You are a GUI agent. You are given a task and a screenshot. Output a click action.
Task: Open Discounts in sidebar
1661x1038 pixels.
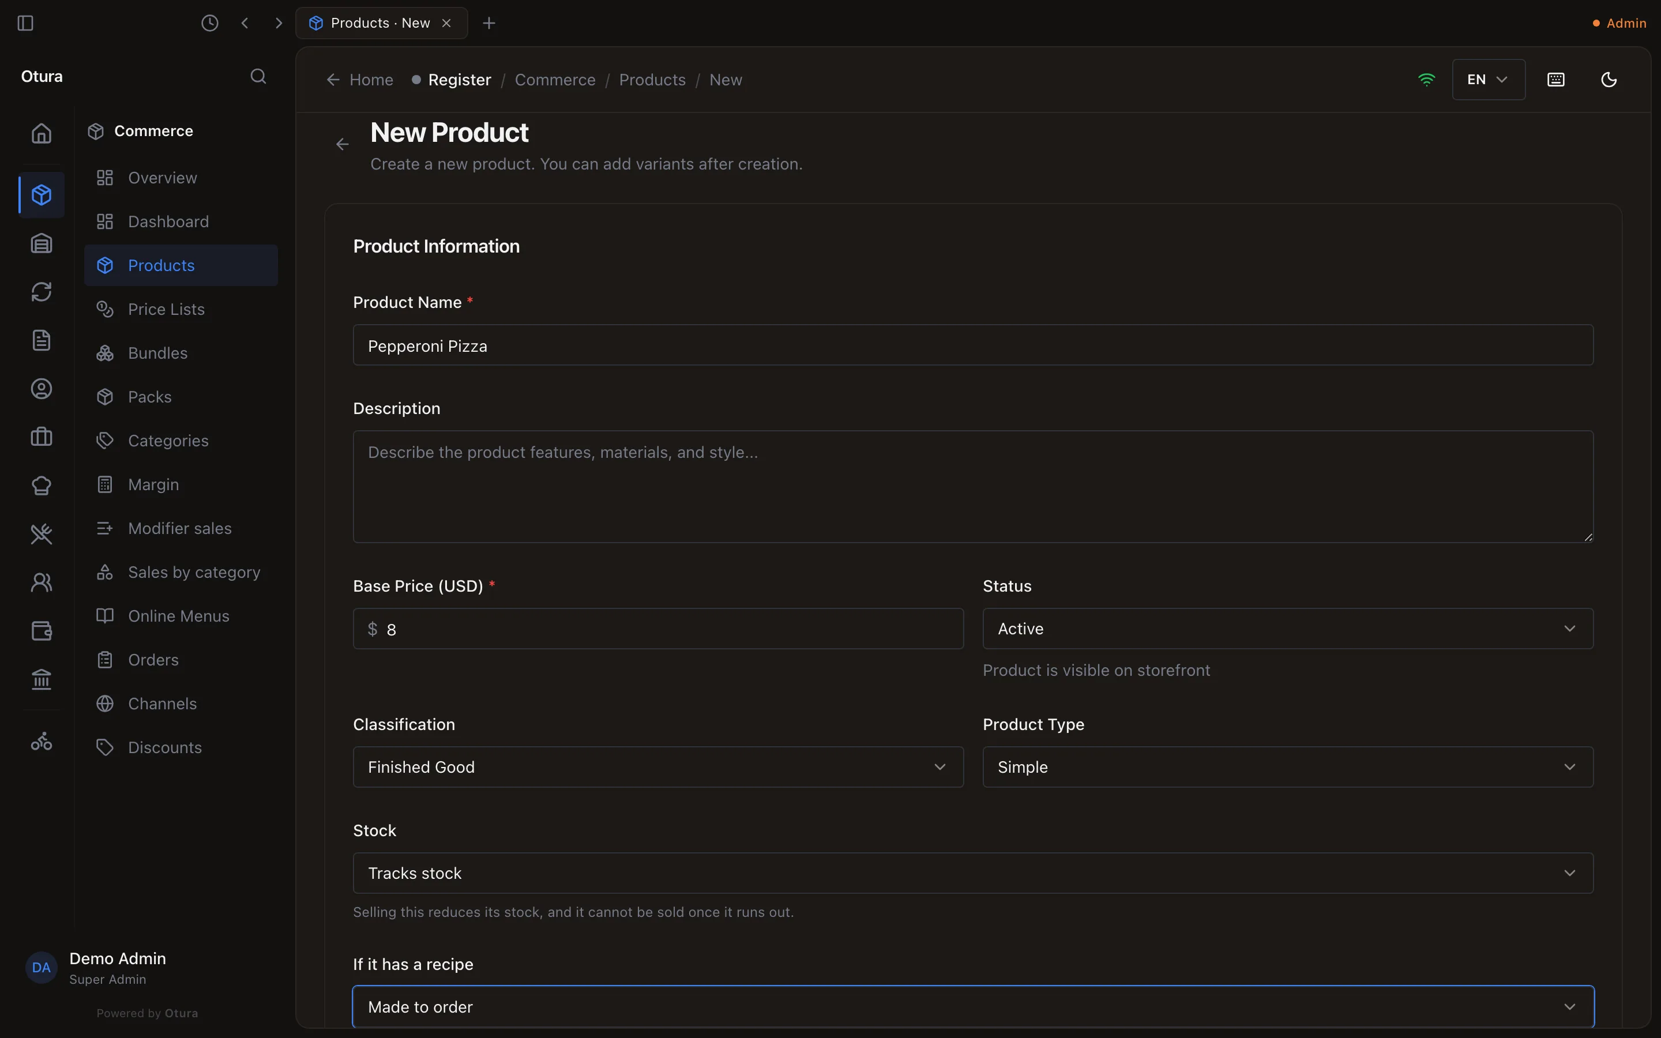[181, 747]
